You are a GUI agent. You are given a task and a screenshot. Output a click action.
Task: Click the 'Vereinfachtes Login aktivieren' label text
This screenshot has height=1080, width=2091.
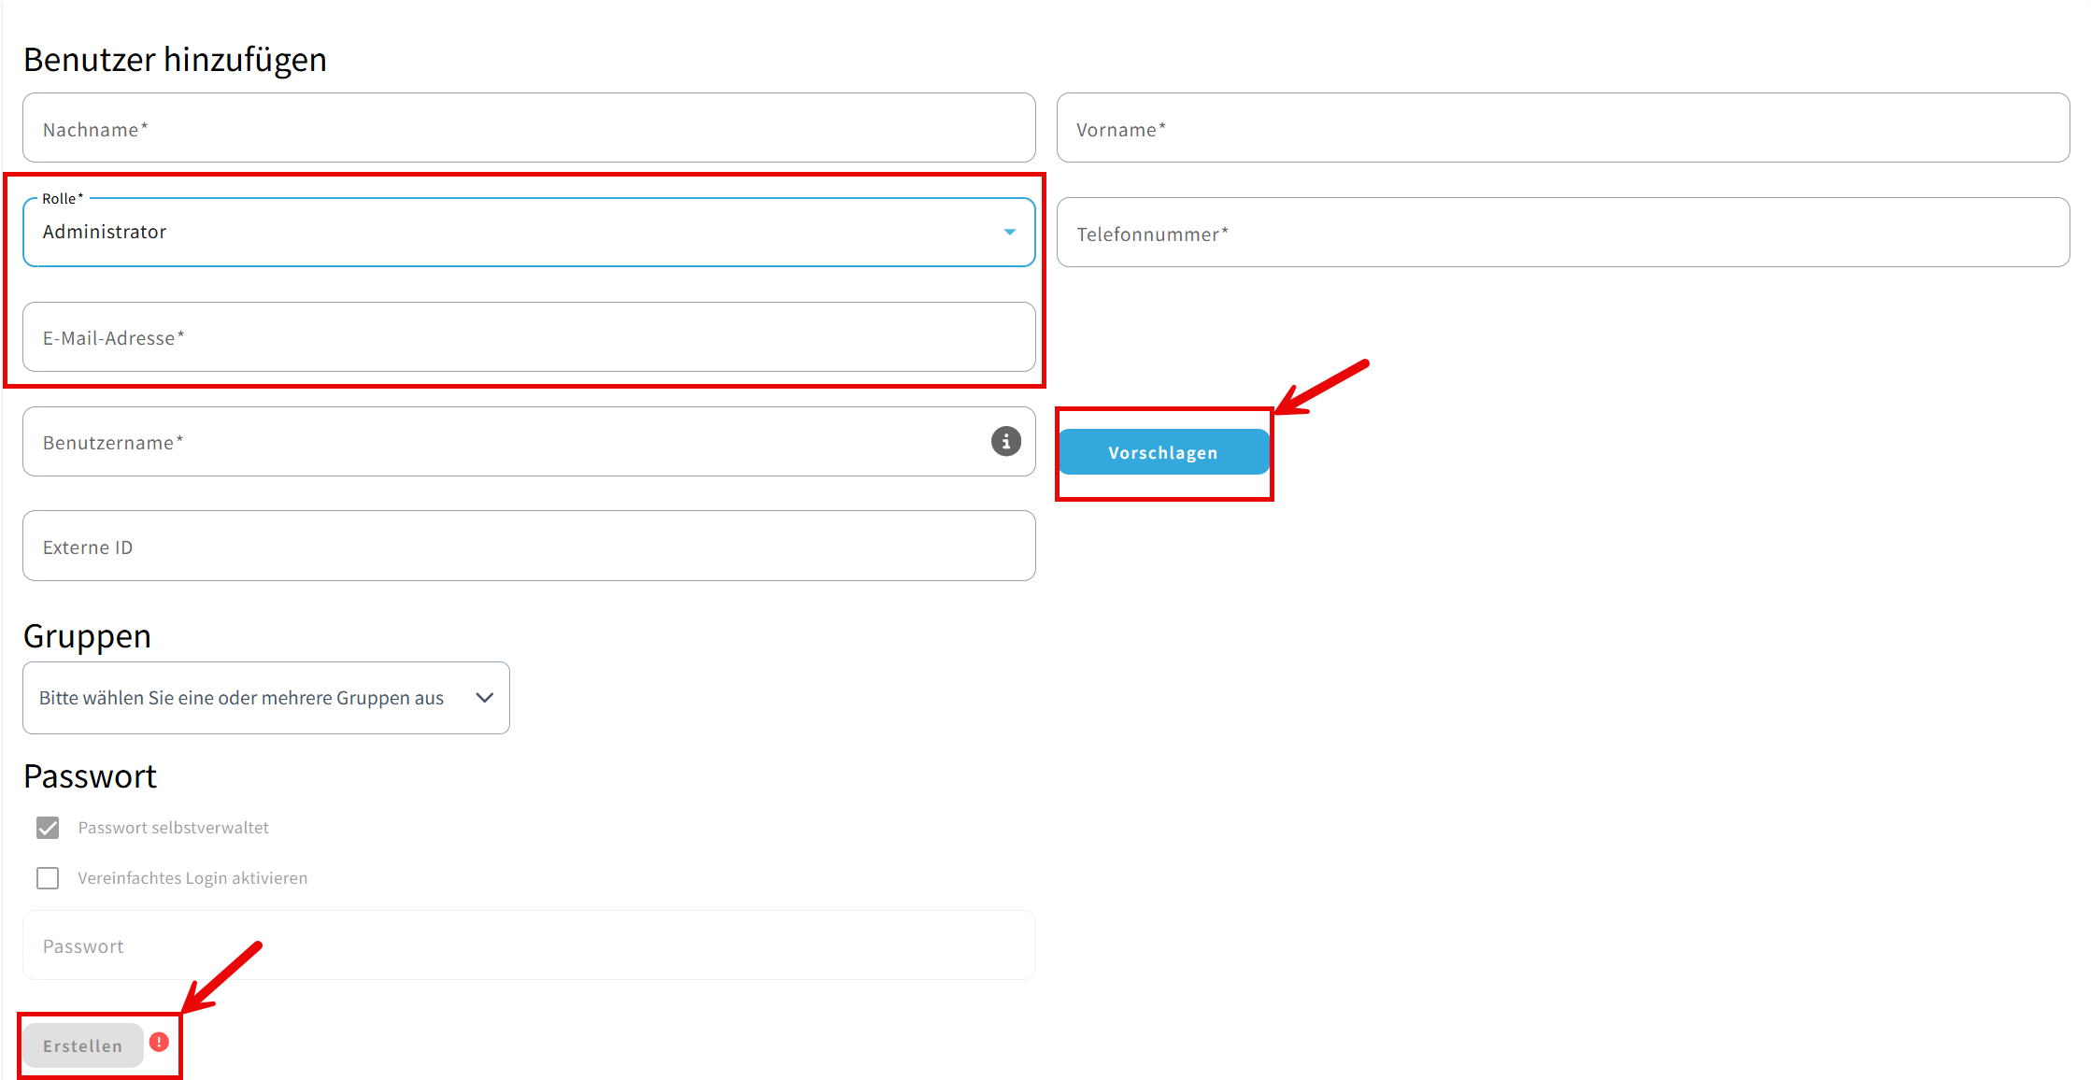pos(192,878)
